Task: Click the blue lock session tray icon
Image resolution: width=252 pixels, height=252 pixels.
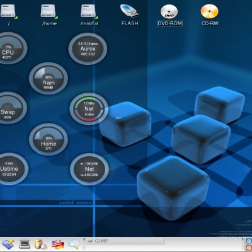Action: coord(249,241)
